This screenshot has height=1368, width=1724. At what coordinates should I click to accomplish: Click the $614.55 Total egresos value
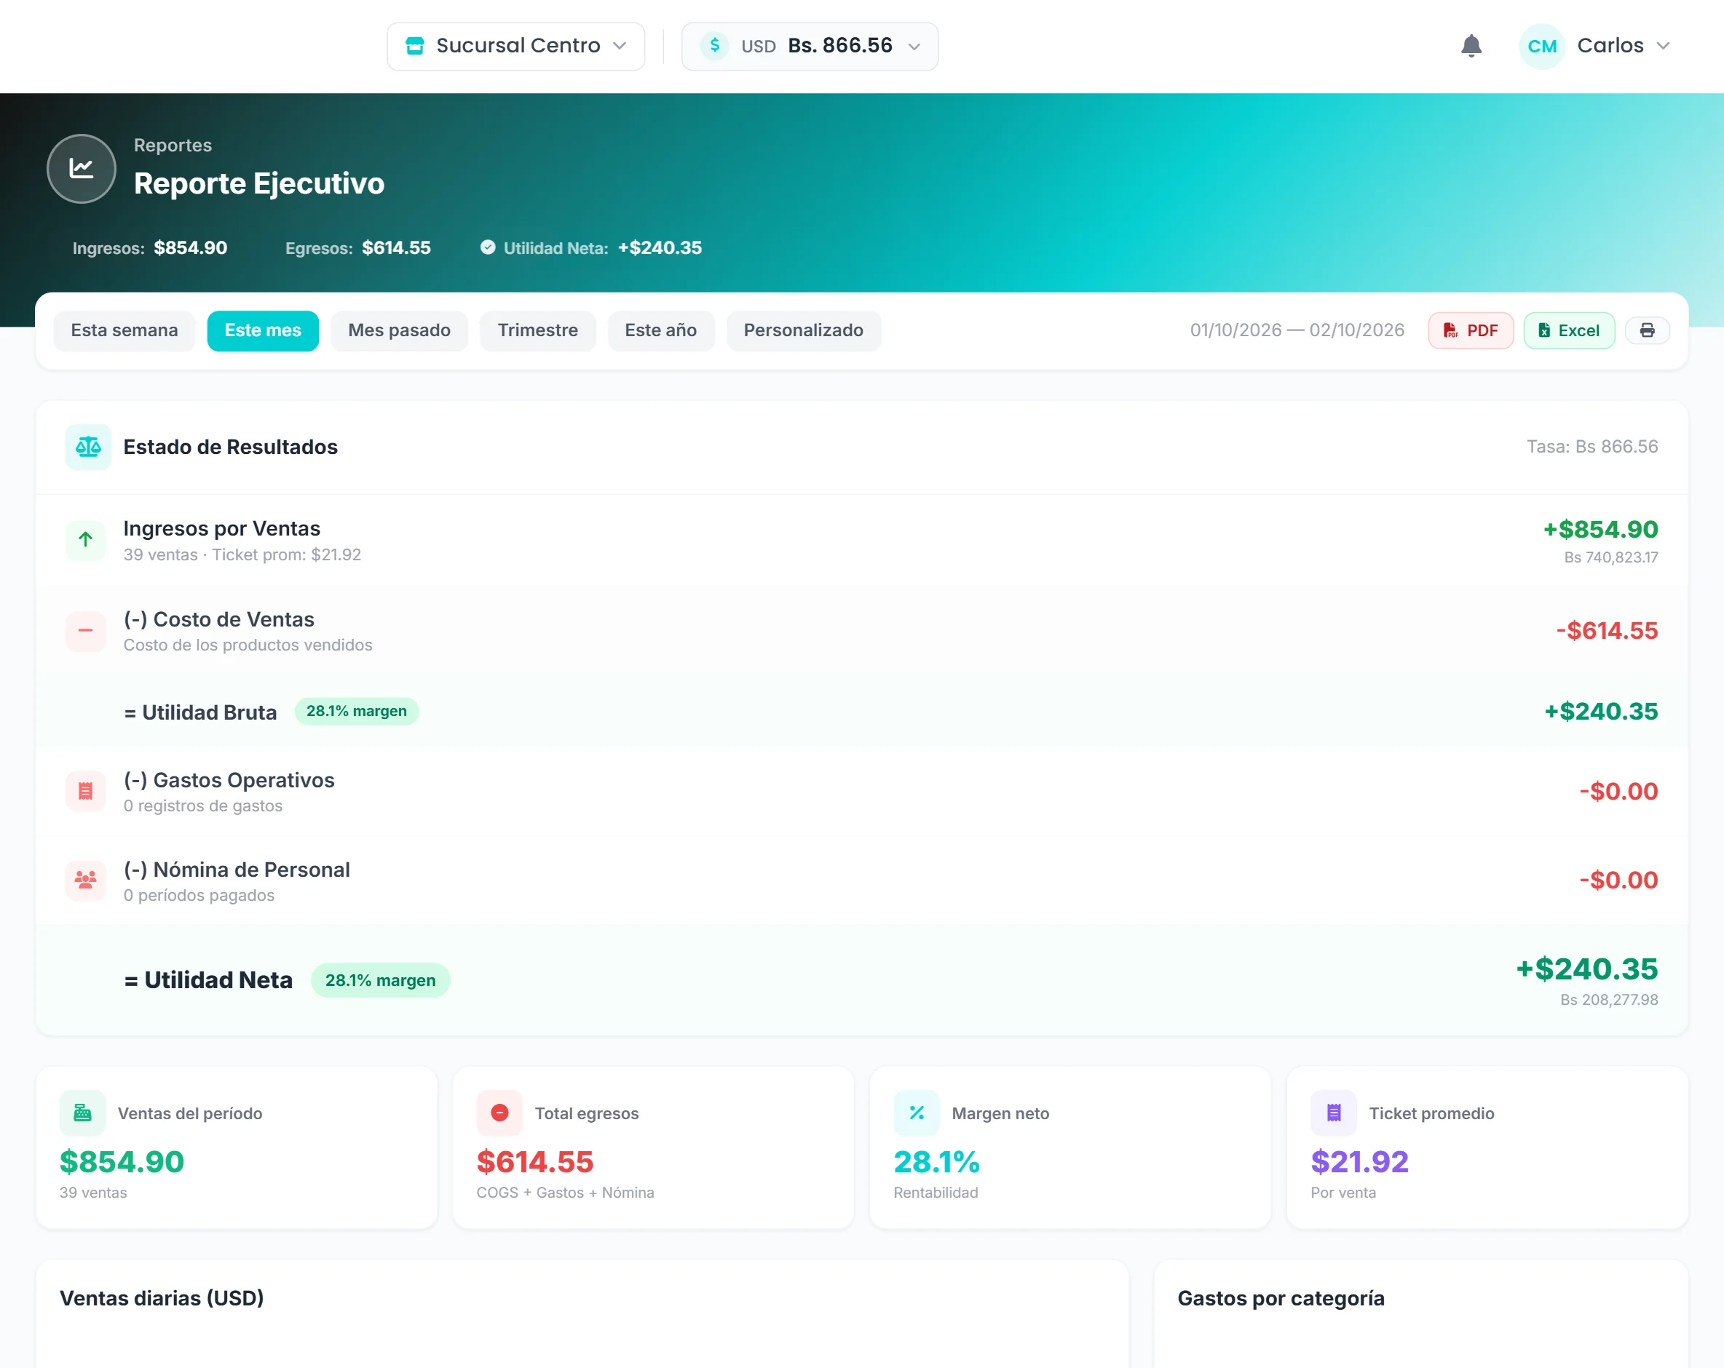click(535, 1163)
